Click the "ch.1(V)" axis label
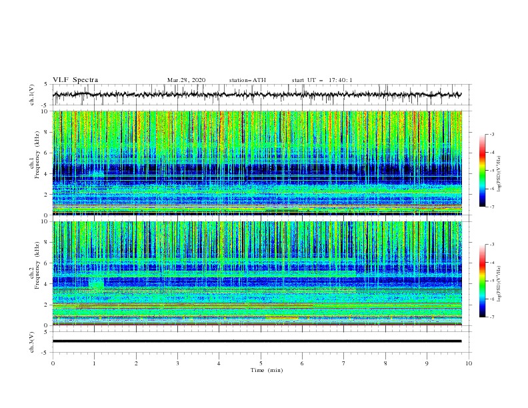 (x=32, y=95)
